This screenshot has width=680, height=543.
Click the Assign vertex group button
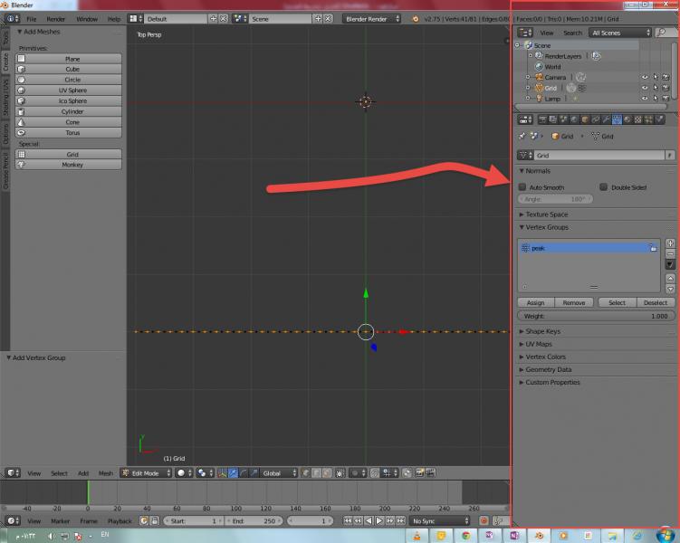536,302
